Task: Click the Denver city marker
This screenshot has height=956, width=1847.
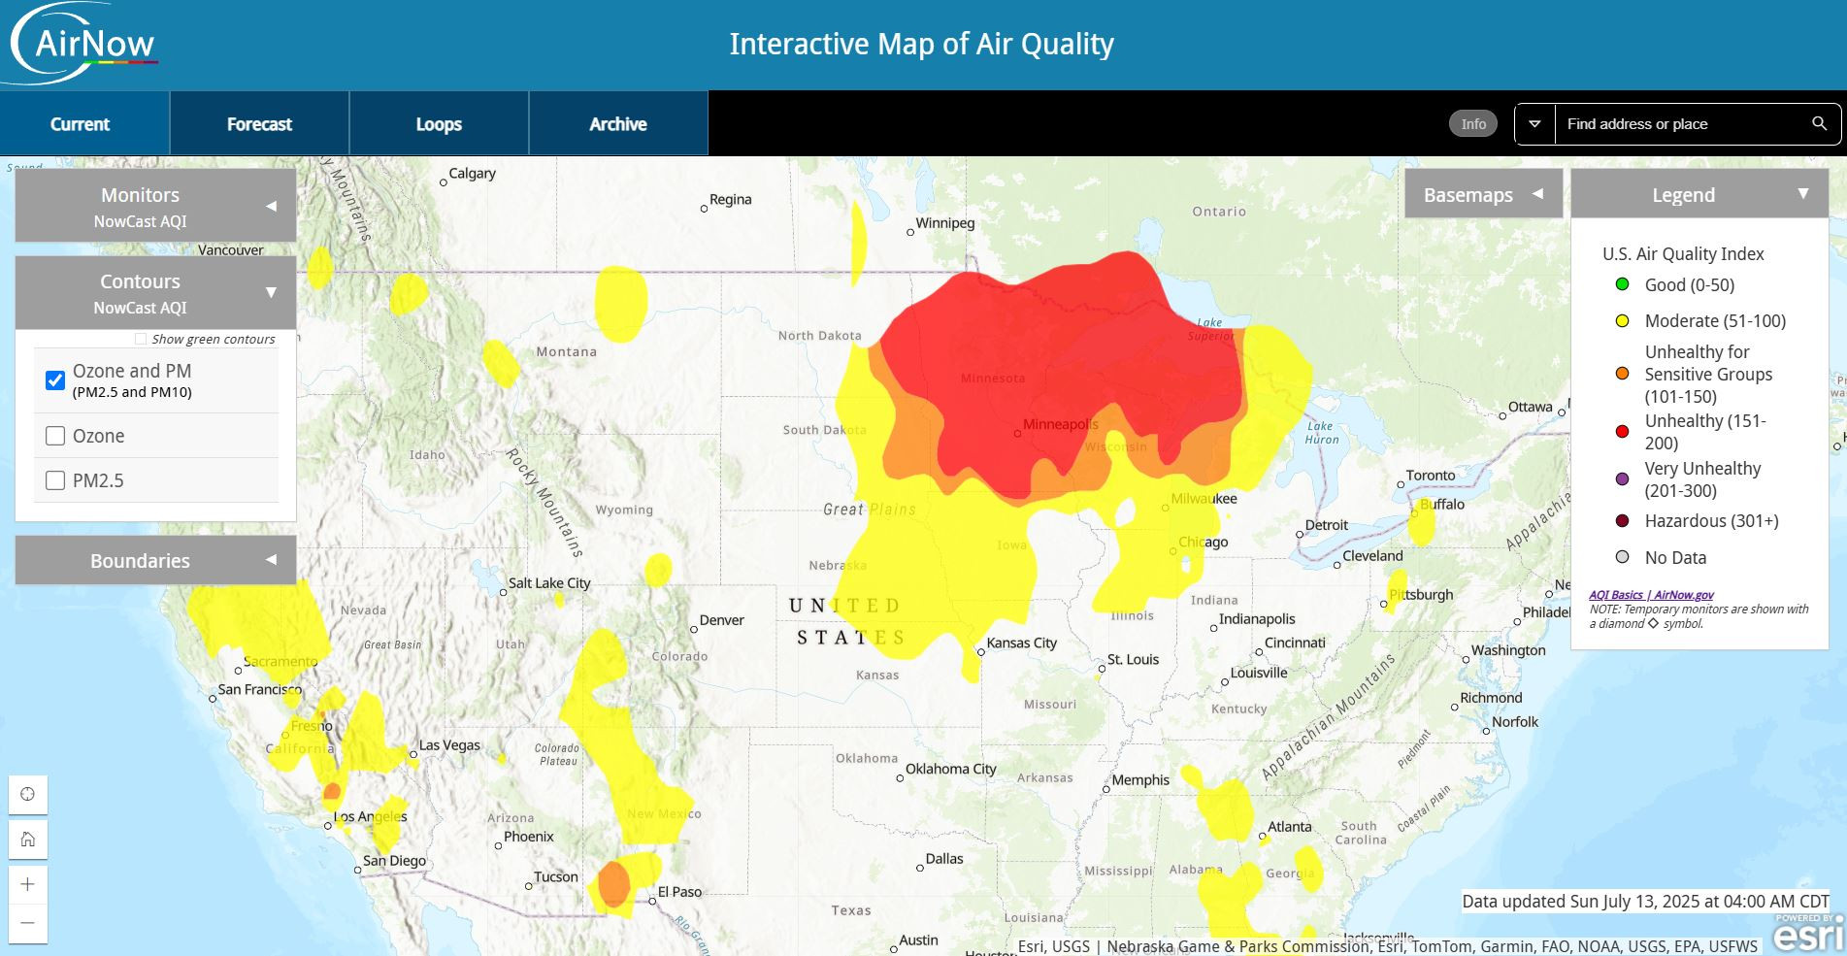Action: (x=694, y=629)
